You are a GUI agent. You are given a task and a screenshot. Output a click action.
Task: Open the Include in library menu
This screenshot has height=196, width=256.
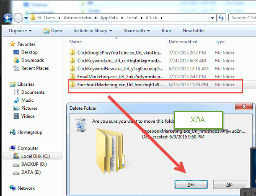point(93,31)
